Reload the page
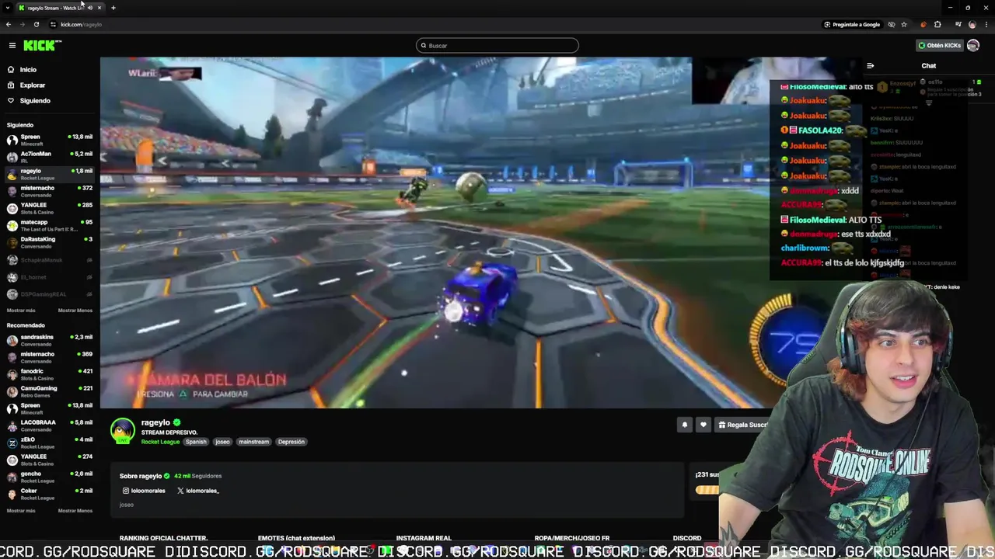Image resolution: width=995 pixels, height=559 pixels. 36,25
